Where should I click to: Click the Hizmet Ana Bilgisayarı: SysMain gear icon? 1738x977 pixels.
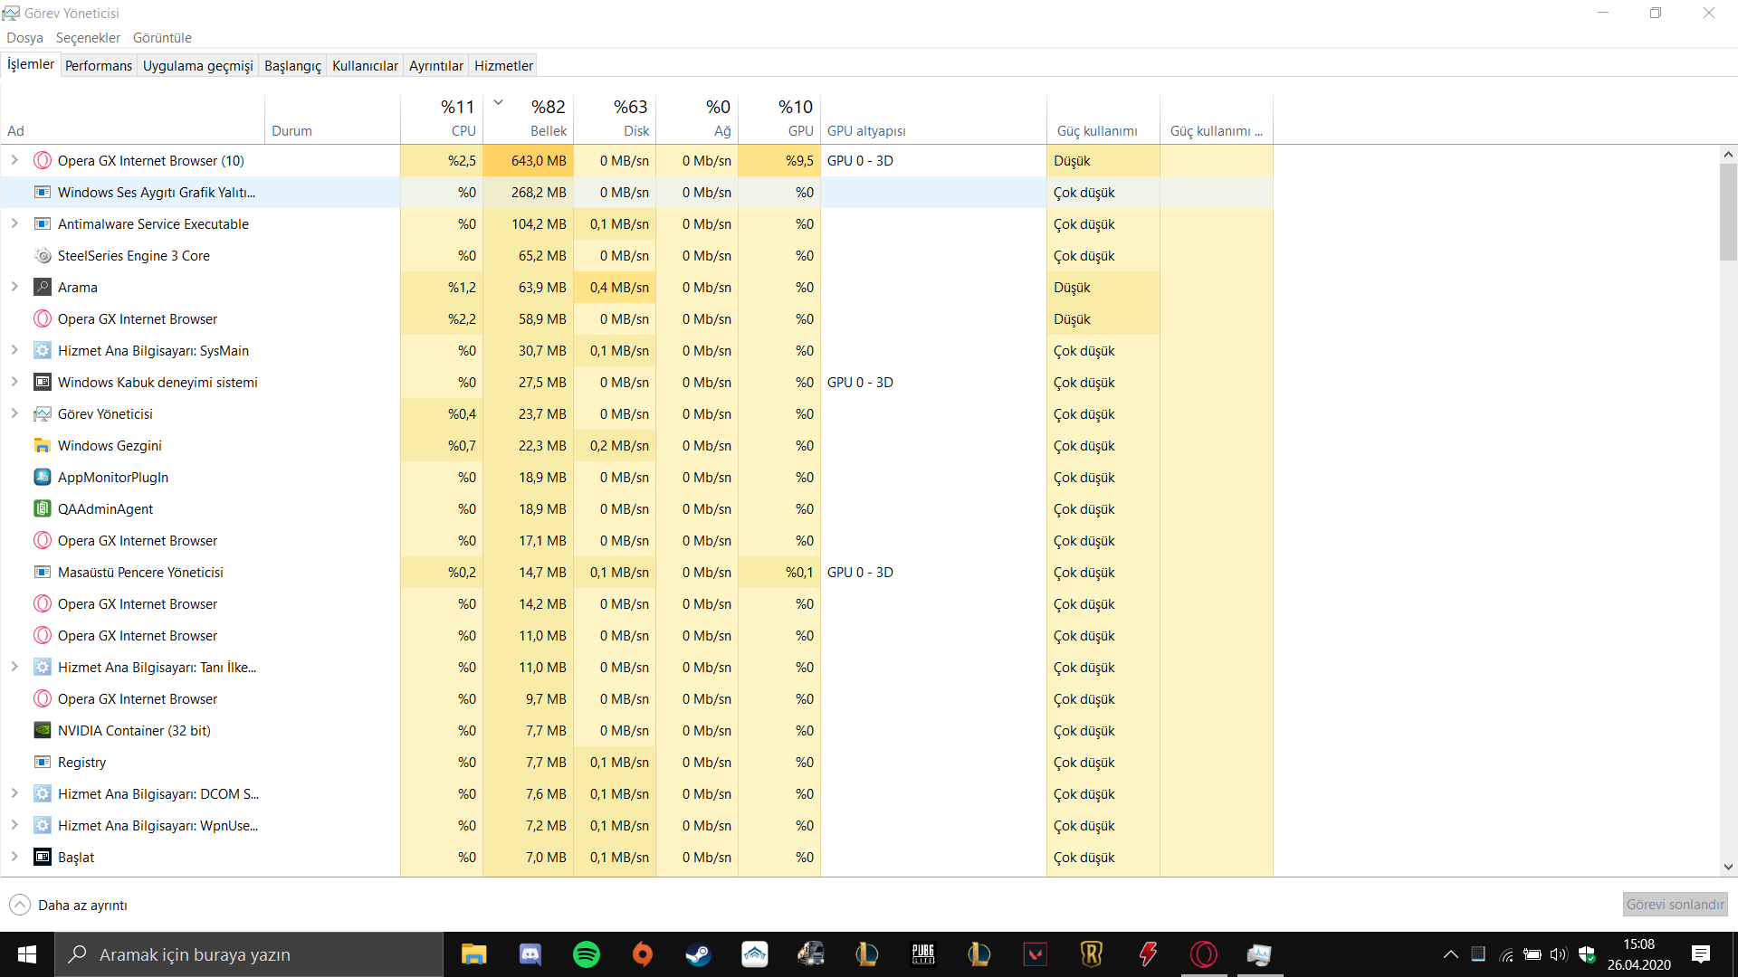(x=43, y=351)
